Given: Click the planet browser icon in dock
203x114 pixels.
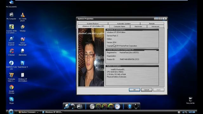Looking at the screenshot, I should tap(67, 106).
